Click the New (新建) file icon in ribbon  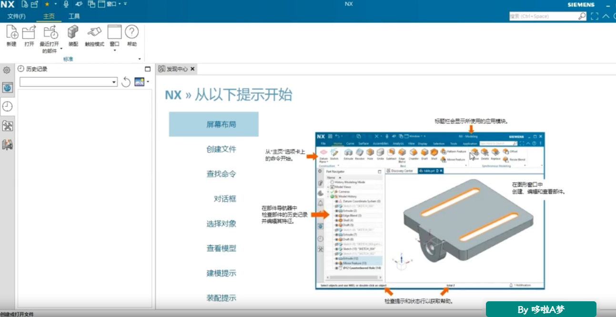(x=12, y=32)
